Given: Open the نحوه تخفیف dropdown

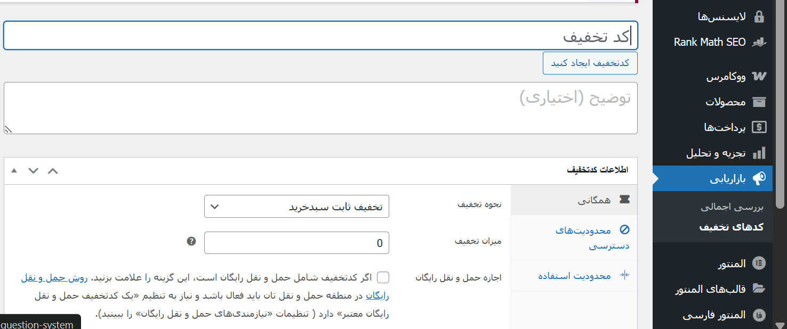Looking at the screenshot, I should coord(296,207).
